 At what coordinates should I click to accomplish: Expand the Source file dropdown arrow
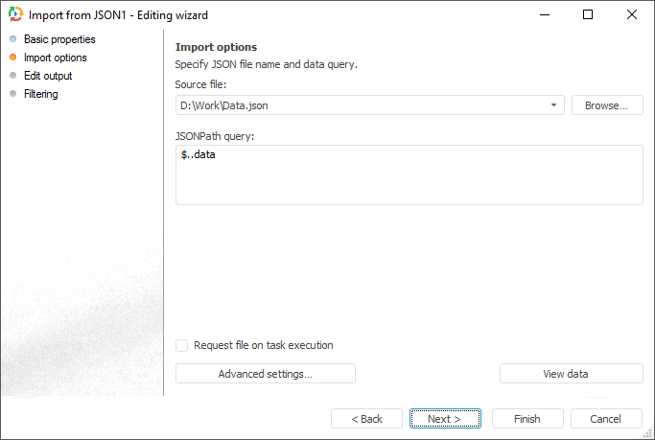(555, 105)
